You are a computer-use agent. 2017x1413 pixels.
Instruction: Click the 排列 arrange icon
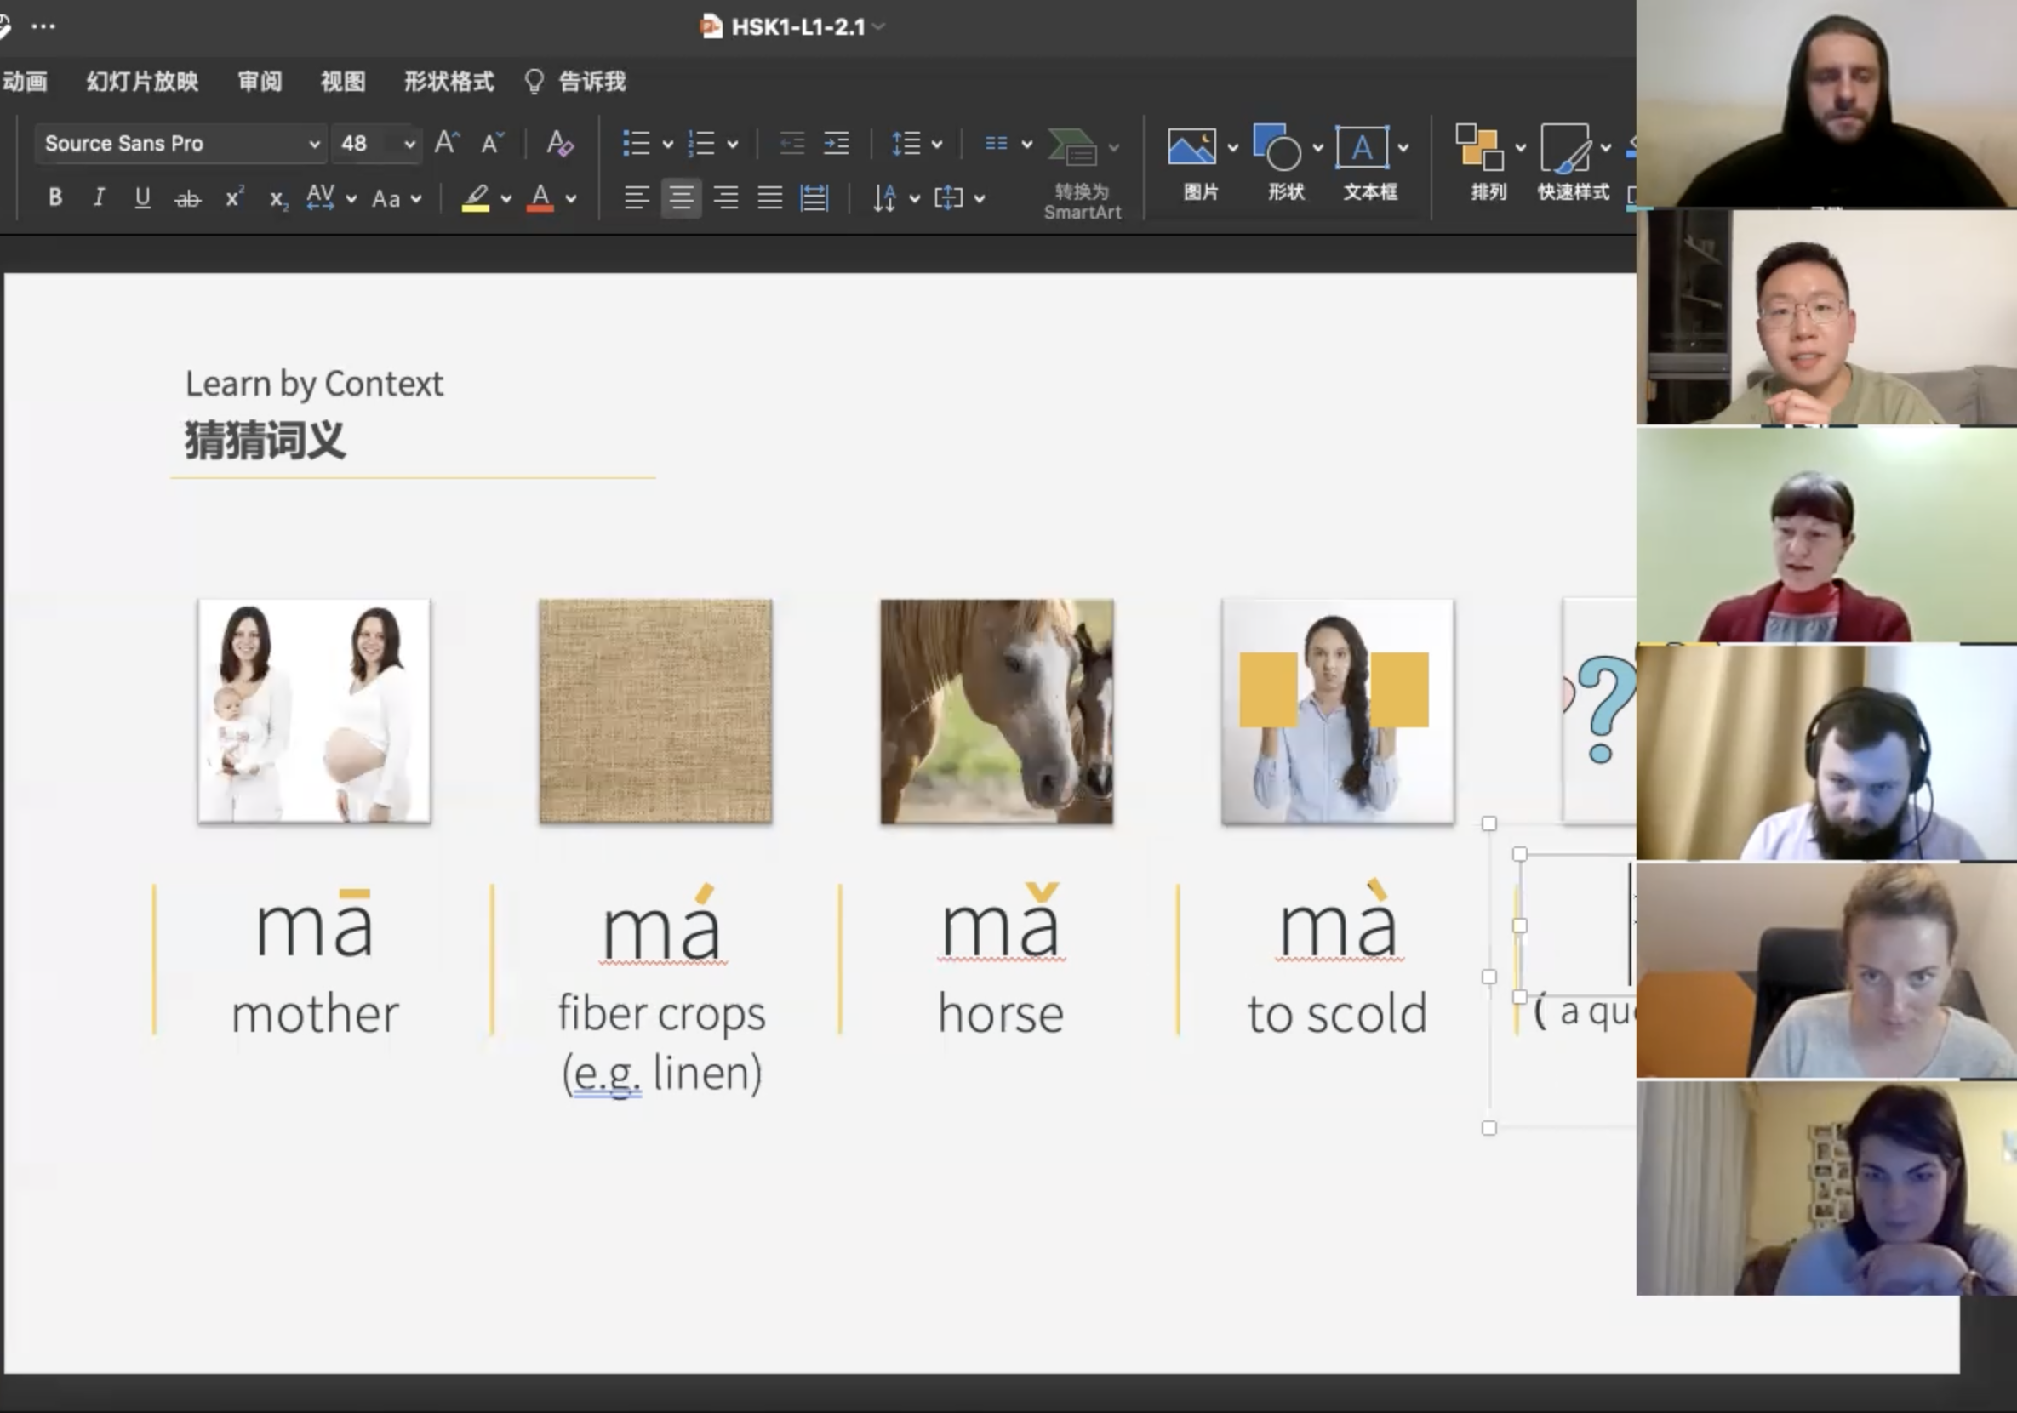[1478, 147]
